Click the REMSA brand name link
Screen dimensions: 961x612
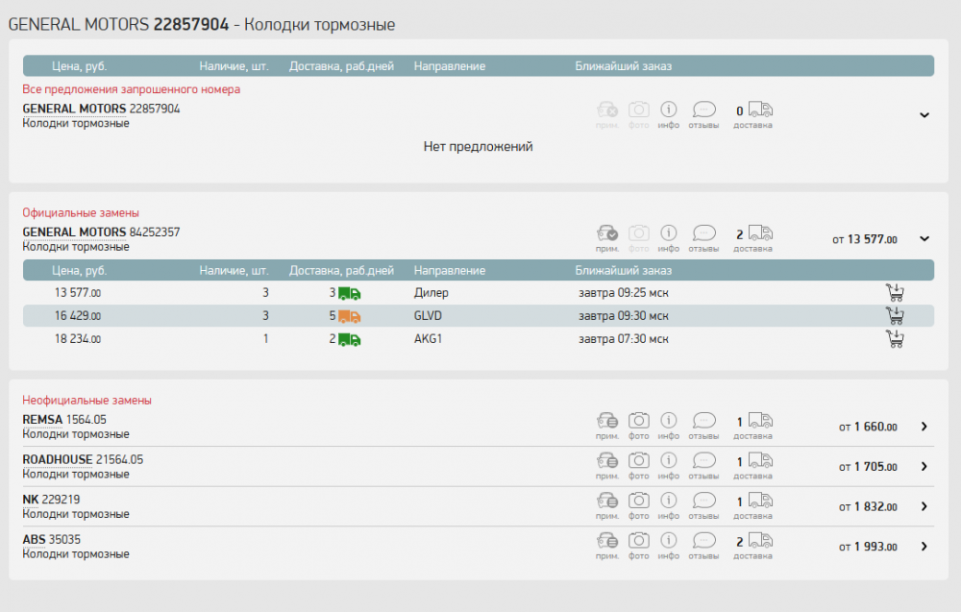[42, 419]
